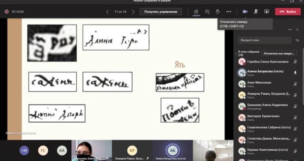Go to the next slide
The height and width of the screenshot is (161, 304).
[133, 12]
